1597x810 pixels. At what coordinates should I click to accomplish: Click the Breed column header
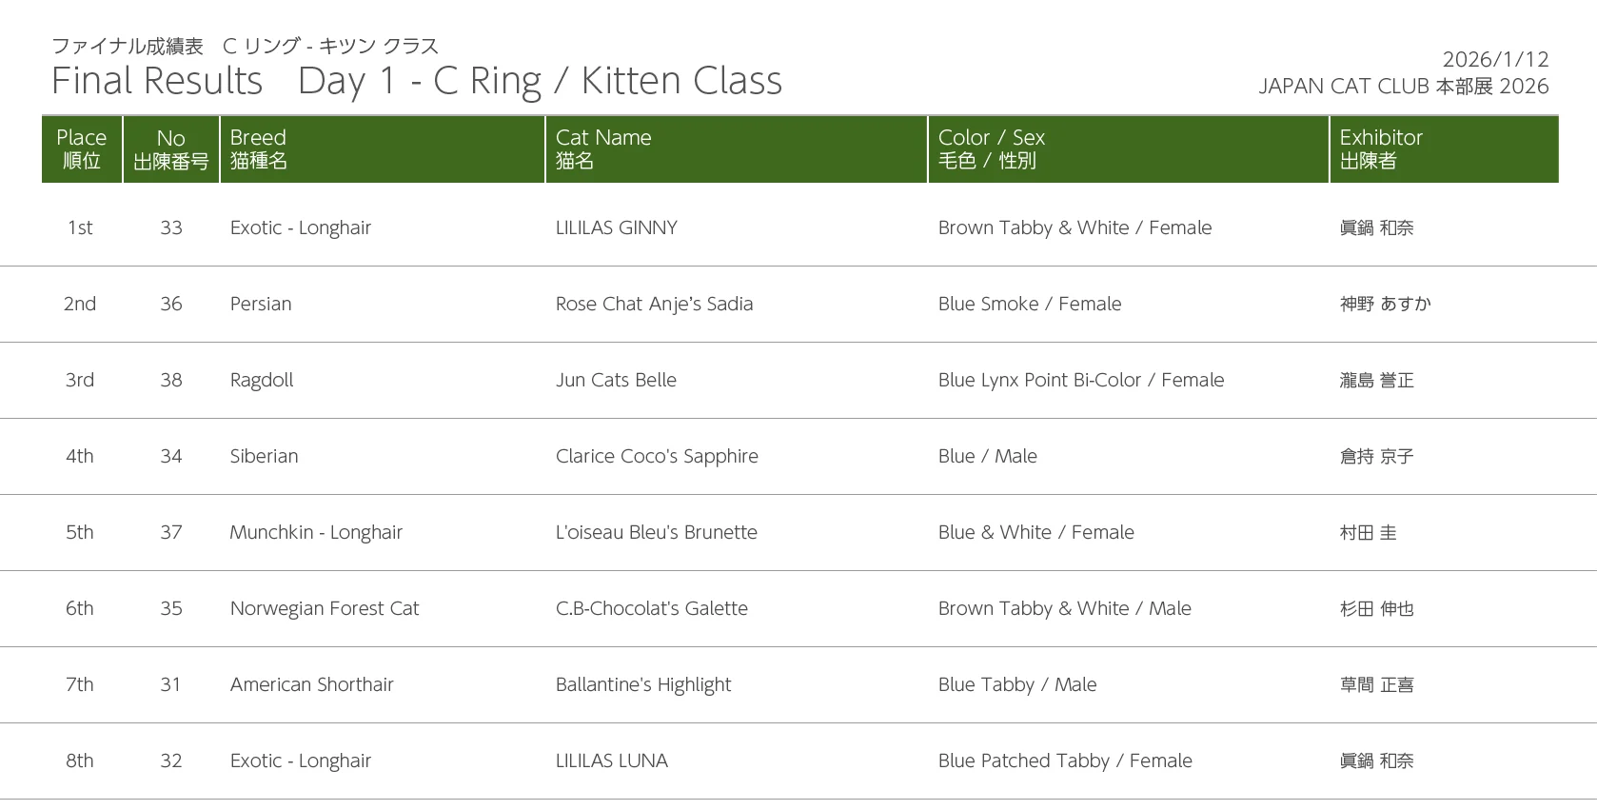pyautogui.click(x=259, y=148)
